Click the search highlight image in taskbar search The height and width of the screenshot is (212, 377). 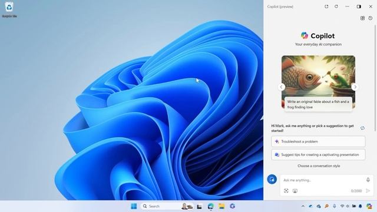(187, 206)
